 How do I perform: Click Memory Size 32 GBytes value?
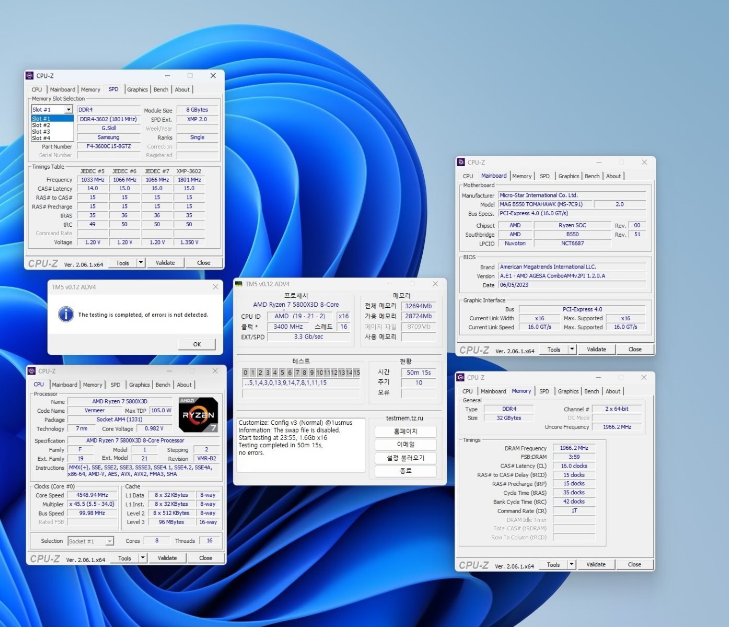click(x=508, y=418)
